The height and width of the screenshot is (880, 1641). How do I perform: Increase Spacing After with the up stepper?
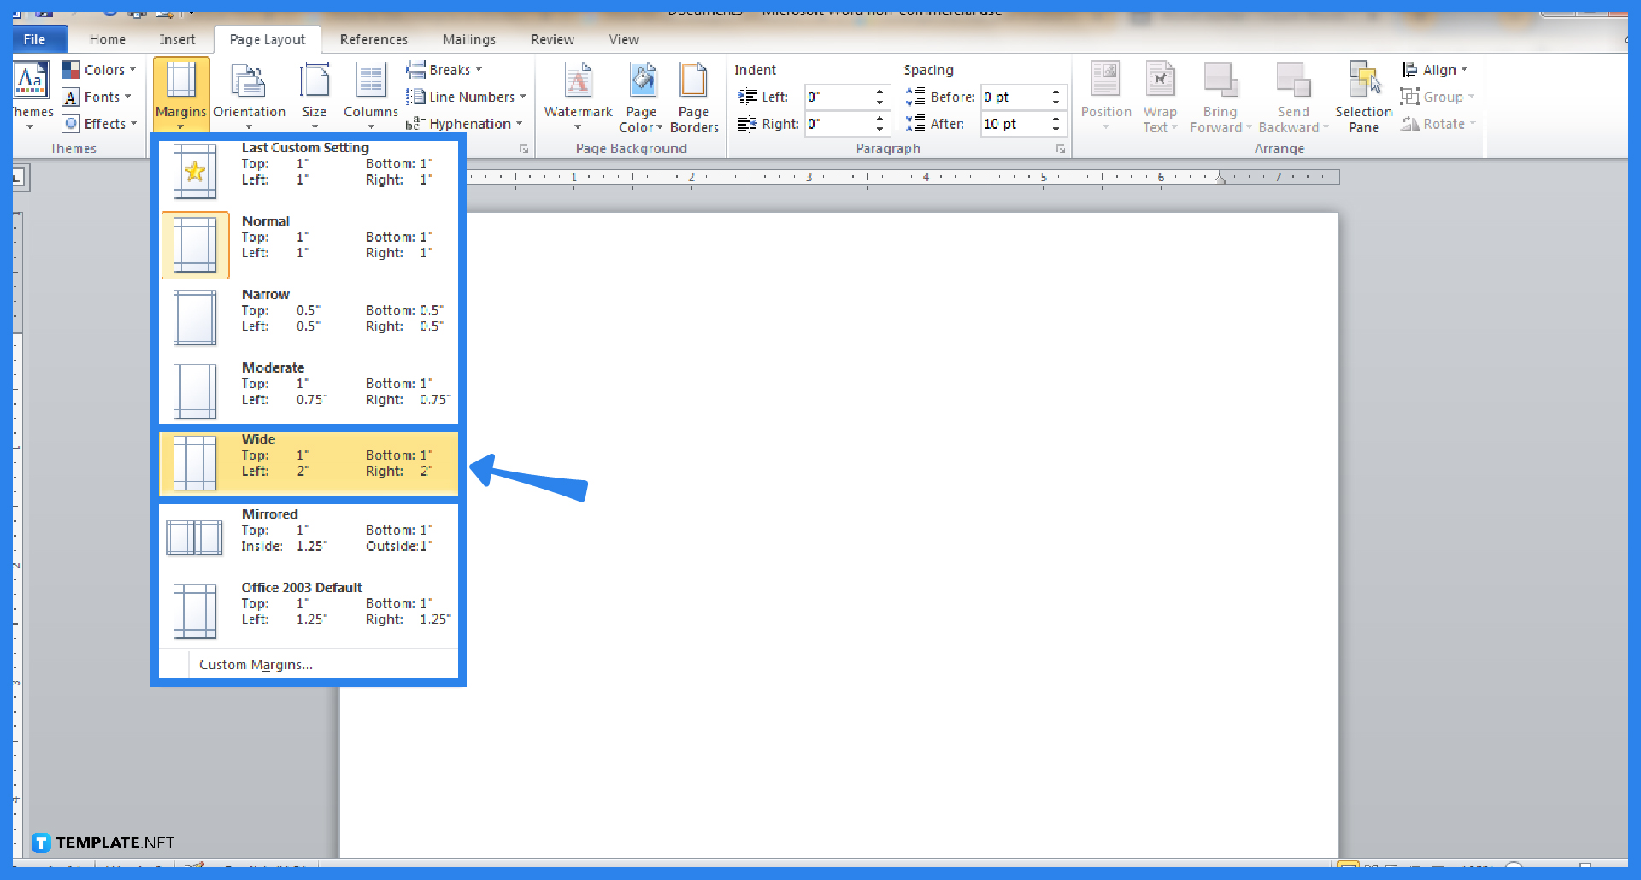coord(1056,119)
